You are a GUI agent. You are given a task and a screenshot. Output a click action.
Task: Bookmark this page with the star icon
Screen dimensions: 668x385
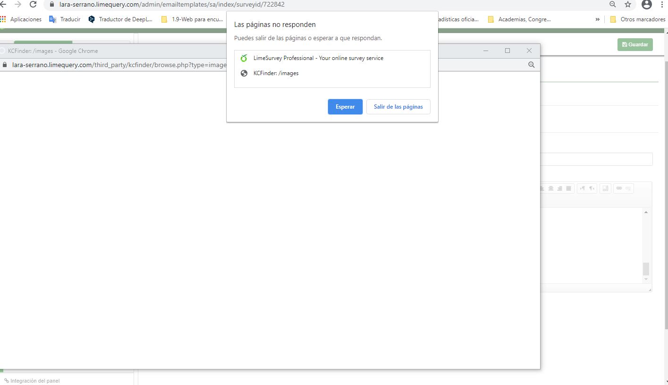(x=627, y=4)
